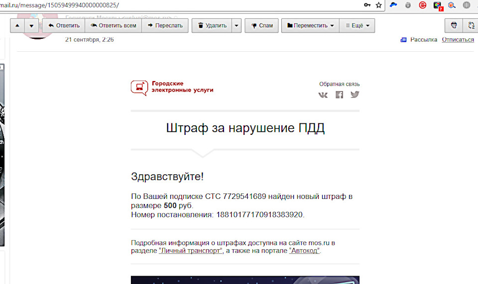Go to the next message with down arrow
The image size is (478, 284).
coord(31,26)
